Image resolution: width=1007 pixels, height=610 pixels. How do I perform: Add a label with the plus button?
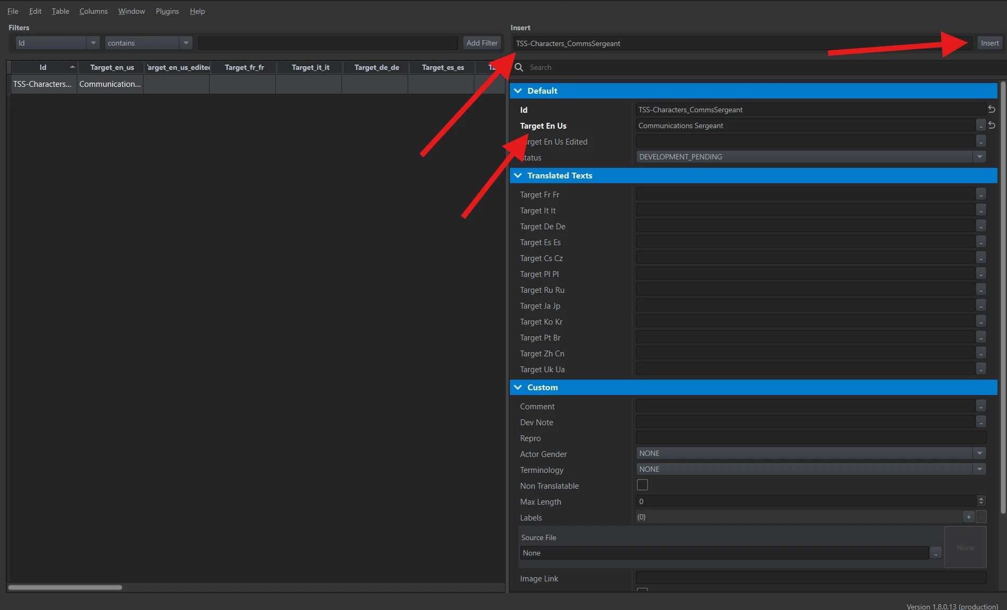coord(968,517)
